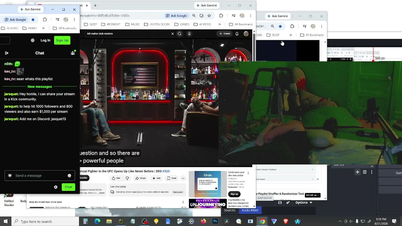Screen dimensions: 402x226
Task: Open the Psychedelic Unjourneying video thumbnail
Action: [208, 203]
